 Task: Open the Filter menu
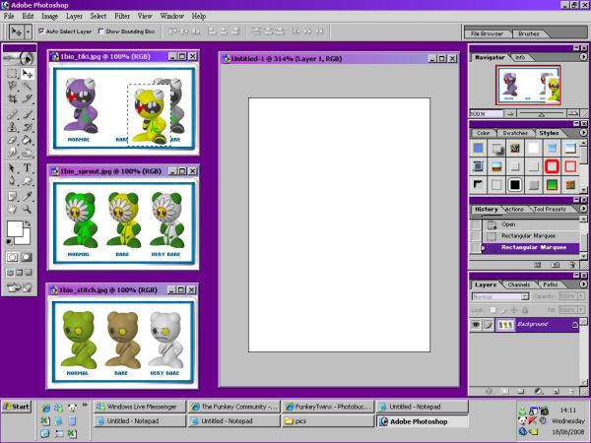point(122,16)
